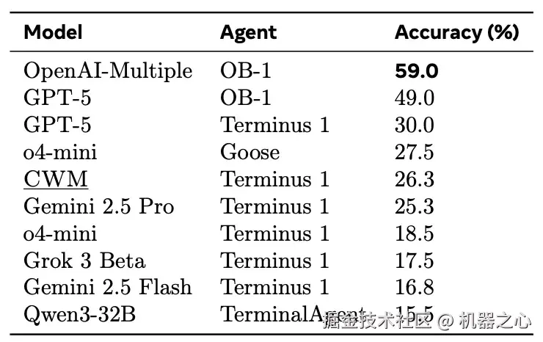543x342 pixels.
Task: Click the Agent column header
Action: click(x=248, y=32)
